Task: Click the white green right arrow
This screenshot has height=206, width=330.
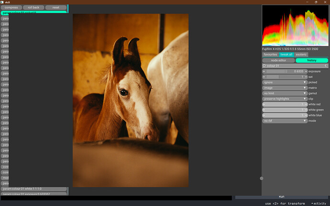Action: point(306,110)
